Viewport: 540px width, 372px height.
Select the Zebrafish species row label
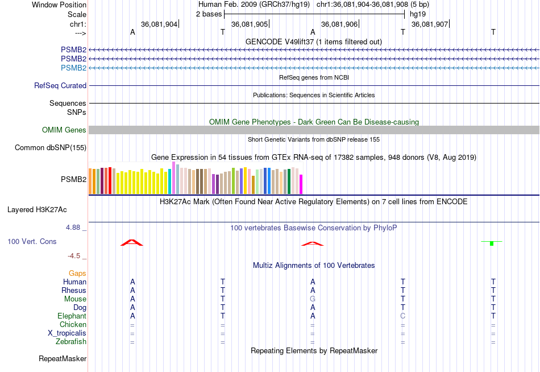click(x=71, y=342)
